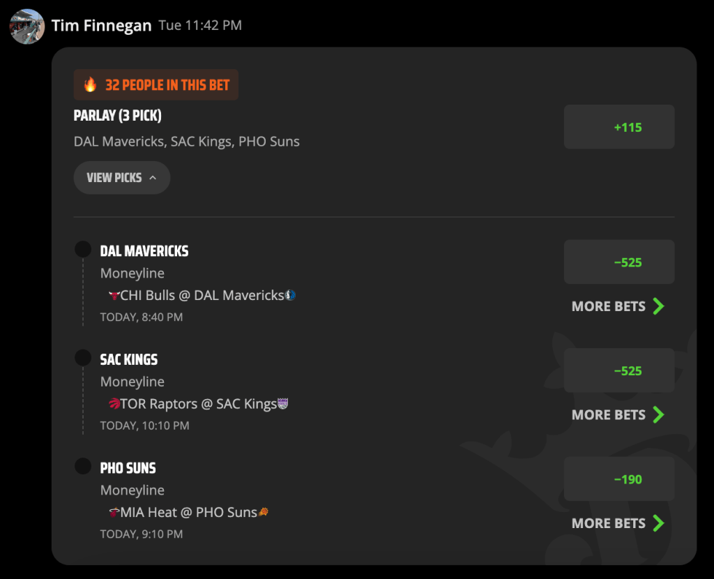714x579 pixels.
Task: Click the +115 parlay odds button
Action: click(619, 127)
